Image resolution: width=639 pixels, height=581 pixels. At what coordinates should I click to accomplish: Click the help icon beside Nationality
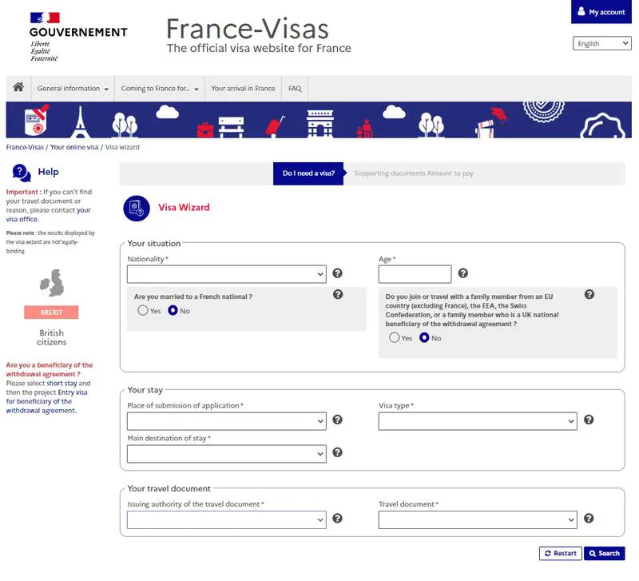pyautogui.click(x=338, y=274)
